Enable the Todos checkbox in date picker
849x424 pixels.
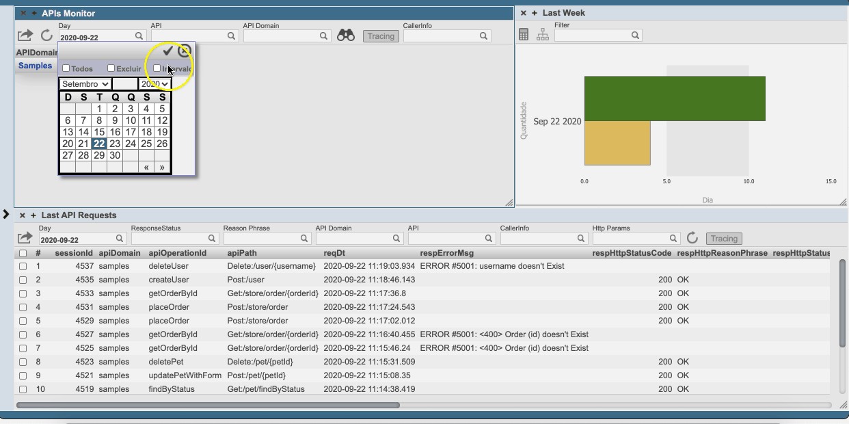[x=66, y=68]
